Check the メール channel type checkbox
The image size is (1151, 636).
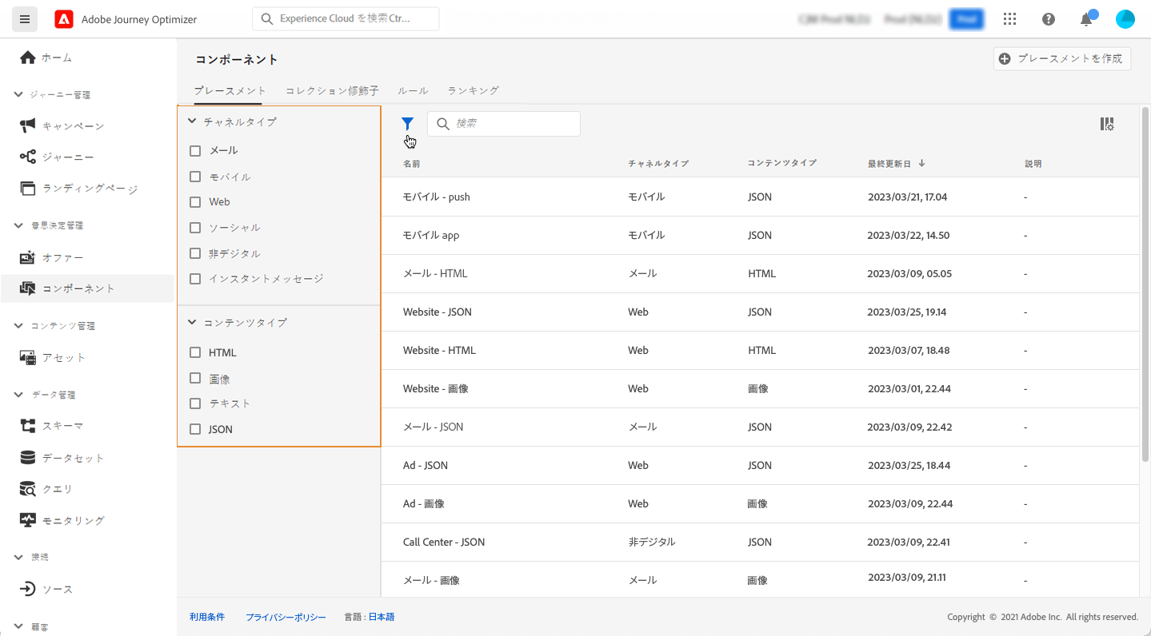pyautogui.click(x=195, y=151)
